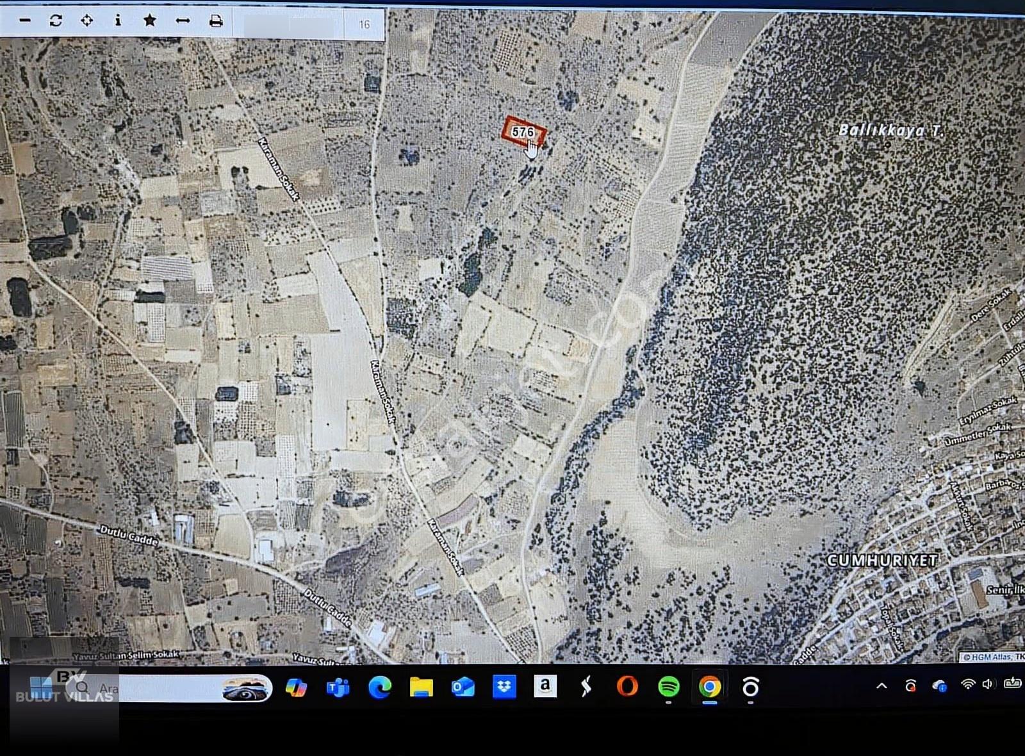Open File Explorer from the taskbar

[421, 687]
